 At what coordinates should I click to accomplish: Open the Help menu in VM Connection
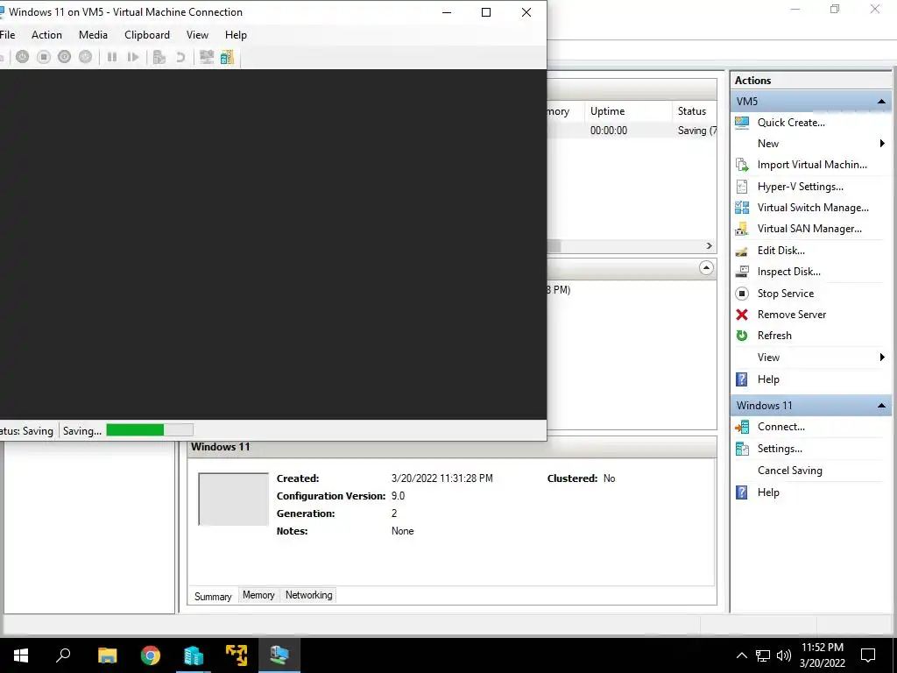pos(236,35)
